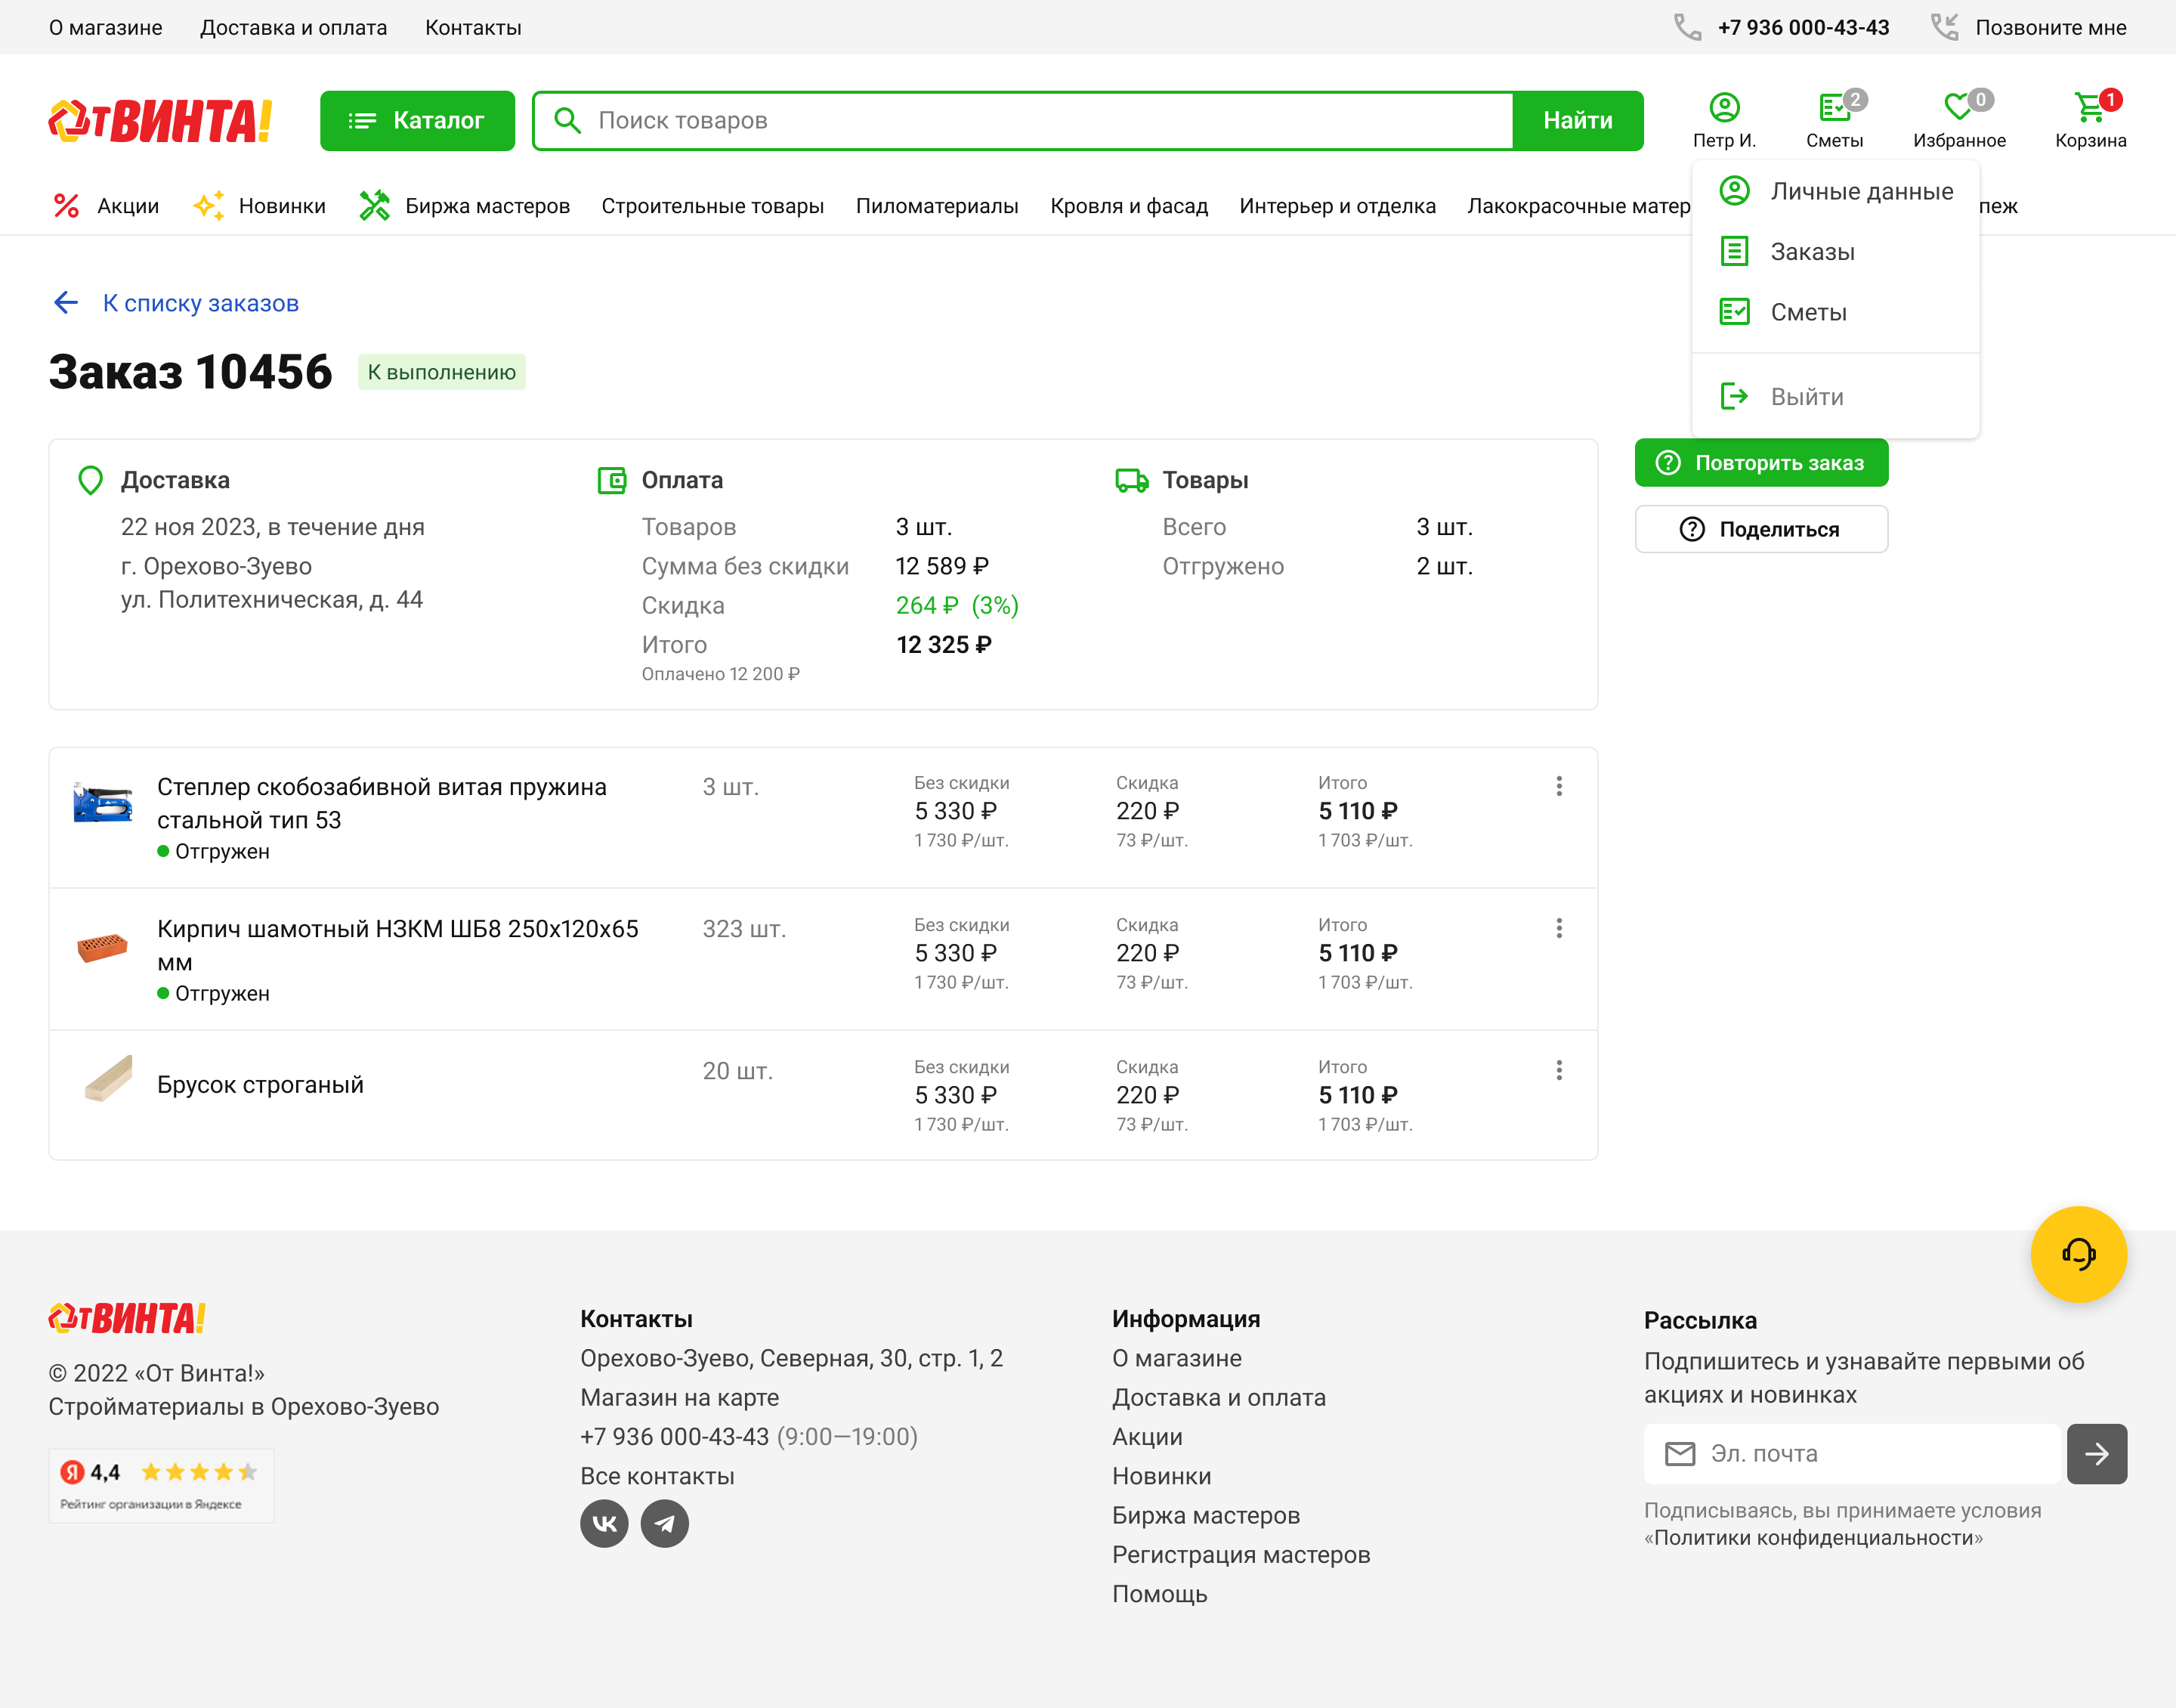Click the Повторить заказ button
Screen dimensions: 2176x1708
[1760, 463]
